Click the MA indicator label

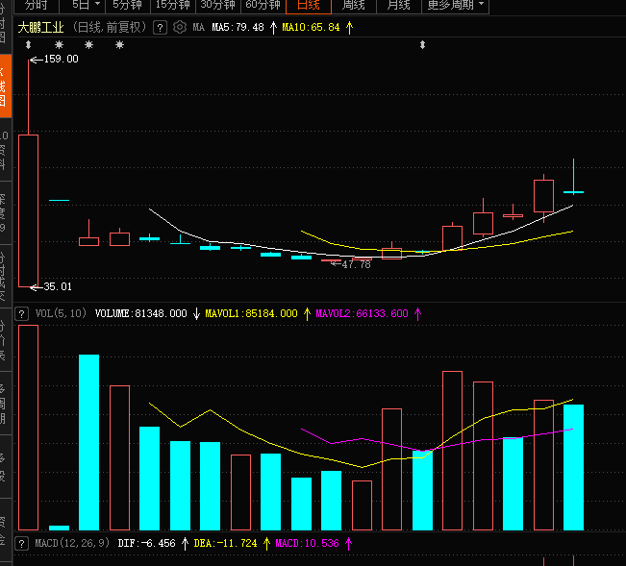click(x=198, y=27)
